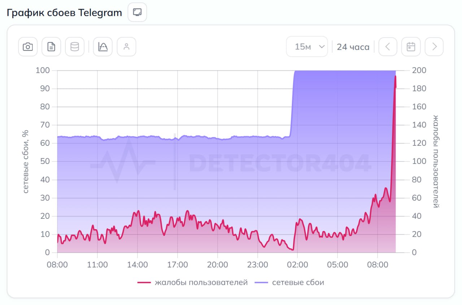Click the red complaints peak at the chart's right edge
462x305 pixels.
[395, 77]
